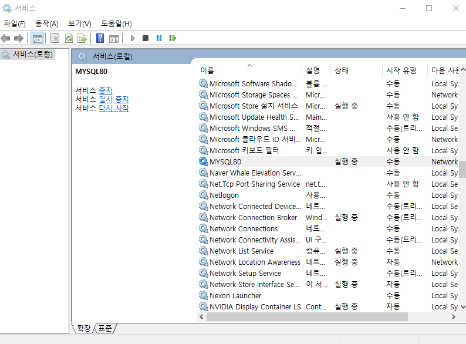466x344 pixels.
Task: Click gear icon beside Network Connections
Action: 203,228
